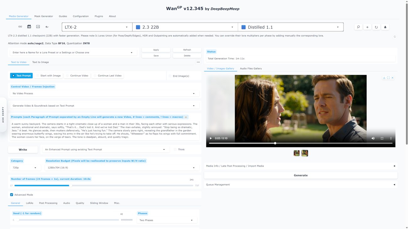Open the Distilled 1.1 dropdown
Image resolution: width=408 pixels, height=229 pixels.
(x=291, y=27)
